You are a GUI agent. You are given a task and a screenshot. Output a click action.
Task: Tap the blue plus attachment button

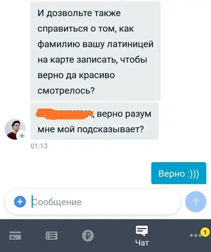(20, 202)
